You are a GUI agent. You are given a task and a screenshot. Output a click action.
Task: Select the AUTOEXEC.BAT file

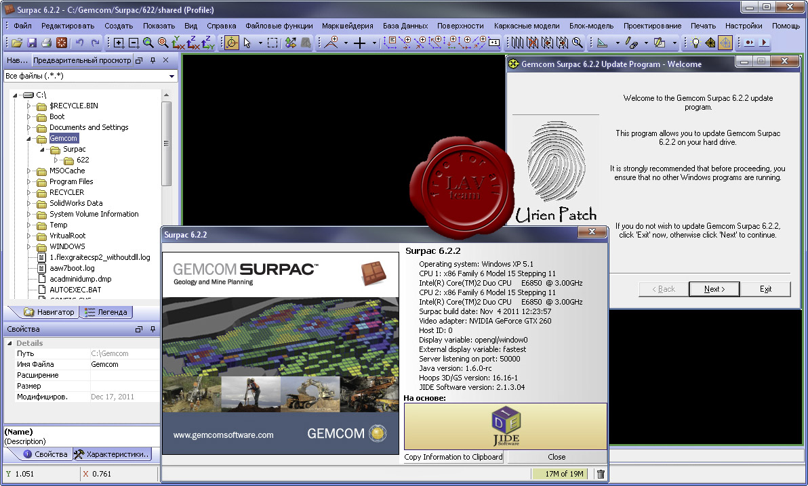click(x=75, y=290)
